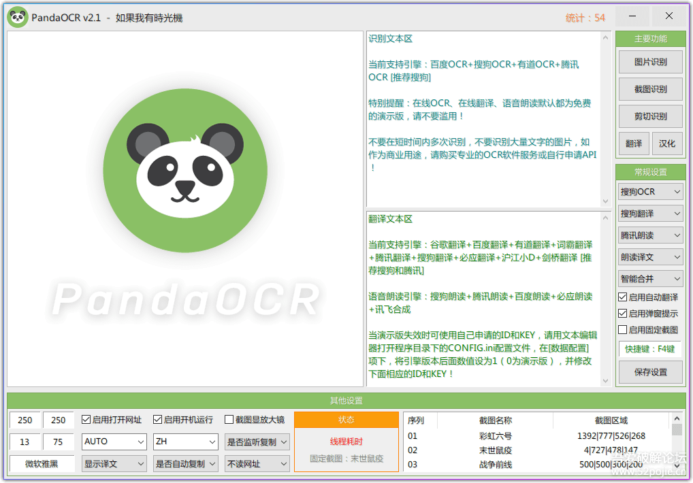Image resolution: width=693 pixels, height=483 pixels.
Task: Click the 截图识别 button
Action: [x=650, y=89]
